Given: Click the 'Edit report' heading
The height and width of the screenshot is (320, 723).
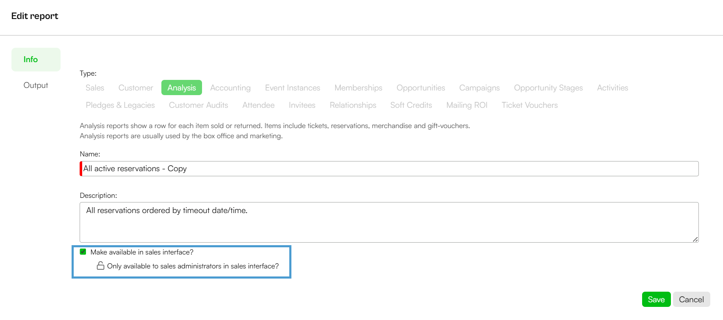Looking at the screenshot, I should point(35,16).
